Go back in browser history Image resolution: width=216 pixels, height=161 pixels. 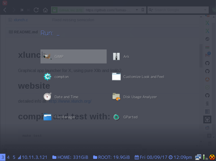[x=5, y=10]
